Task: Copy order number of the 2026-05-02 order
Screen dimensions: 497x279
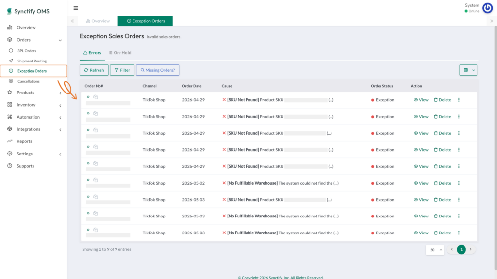Action: [96, 180]
